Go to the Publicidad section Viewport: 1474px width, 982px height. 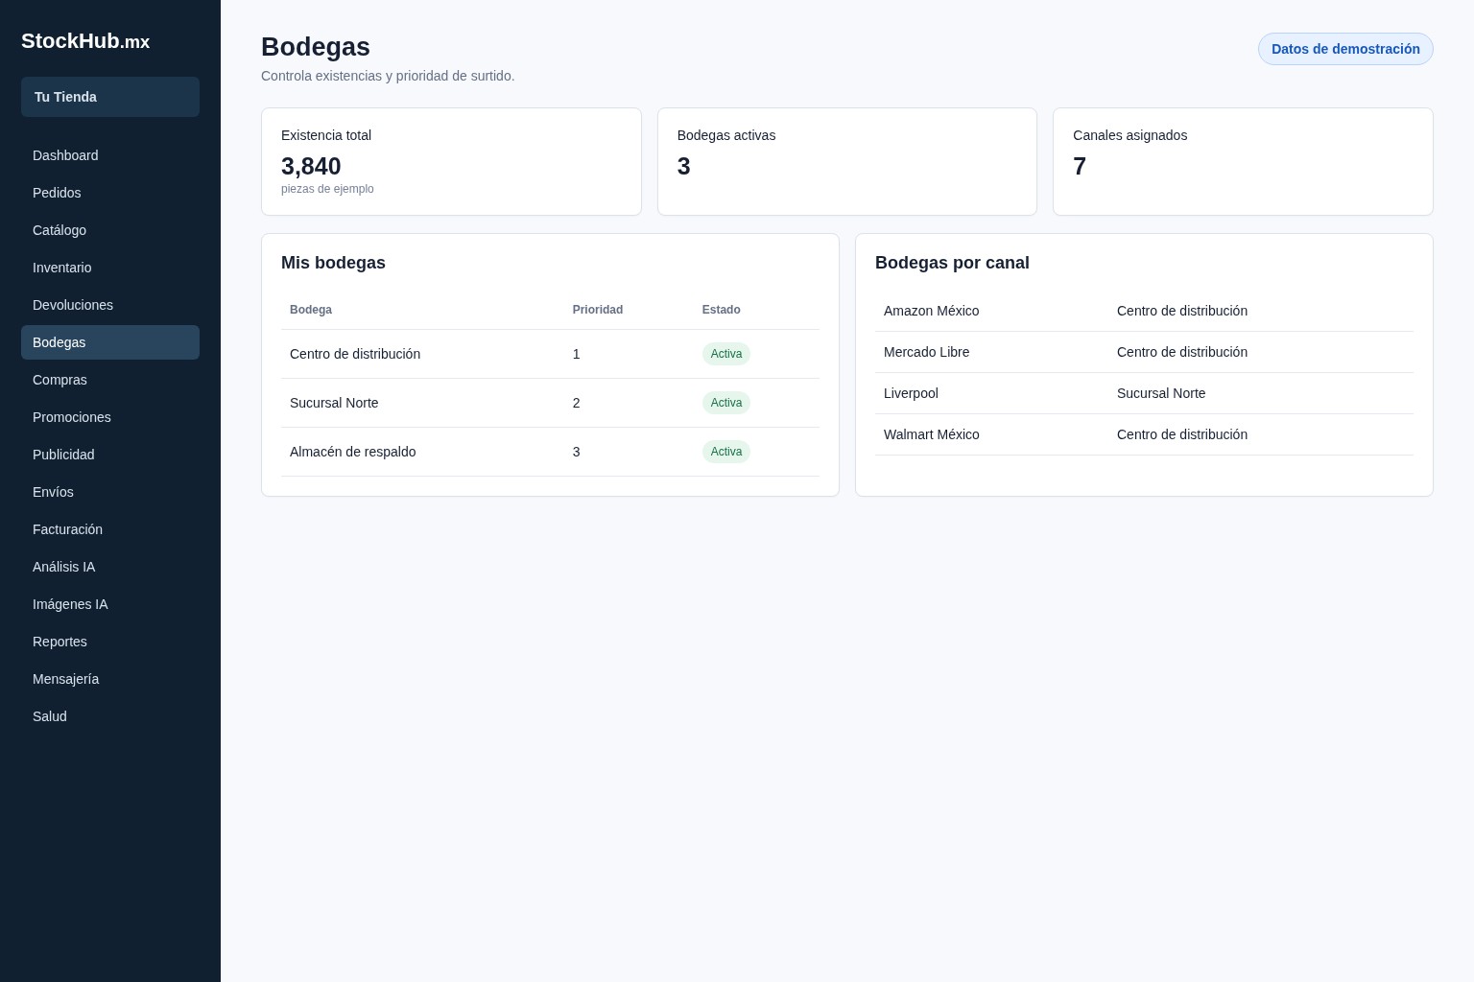110,455
